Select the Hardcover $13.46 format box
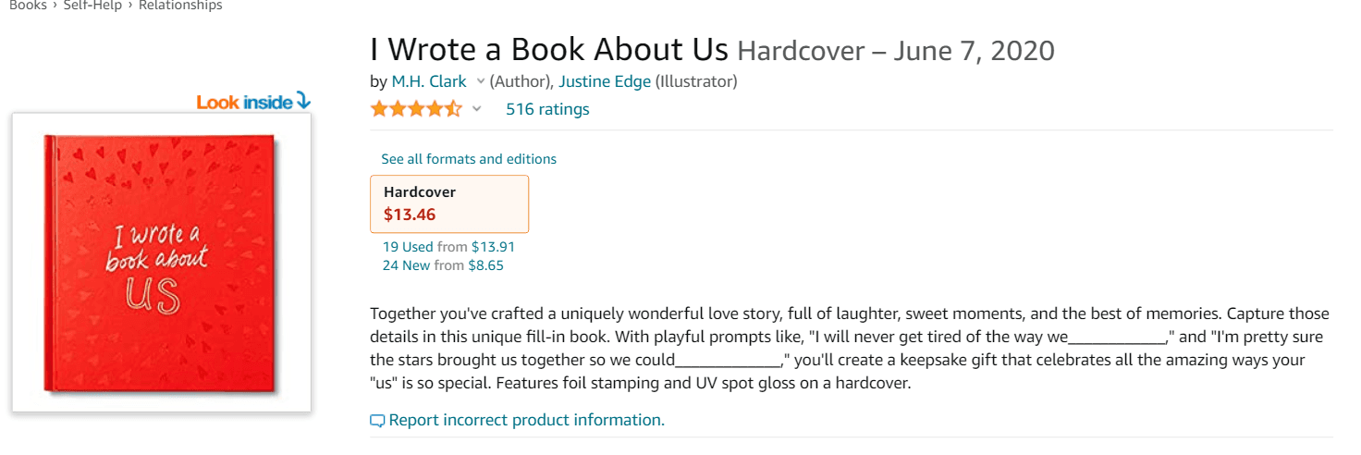Screen dimensions: 1361x455 point(449,203)
